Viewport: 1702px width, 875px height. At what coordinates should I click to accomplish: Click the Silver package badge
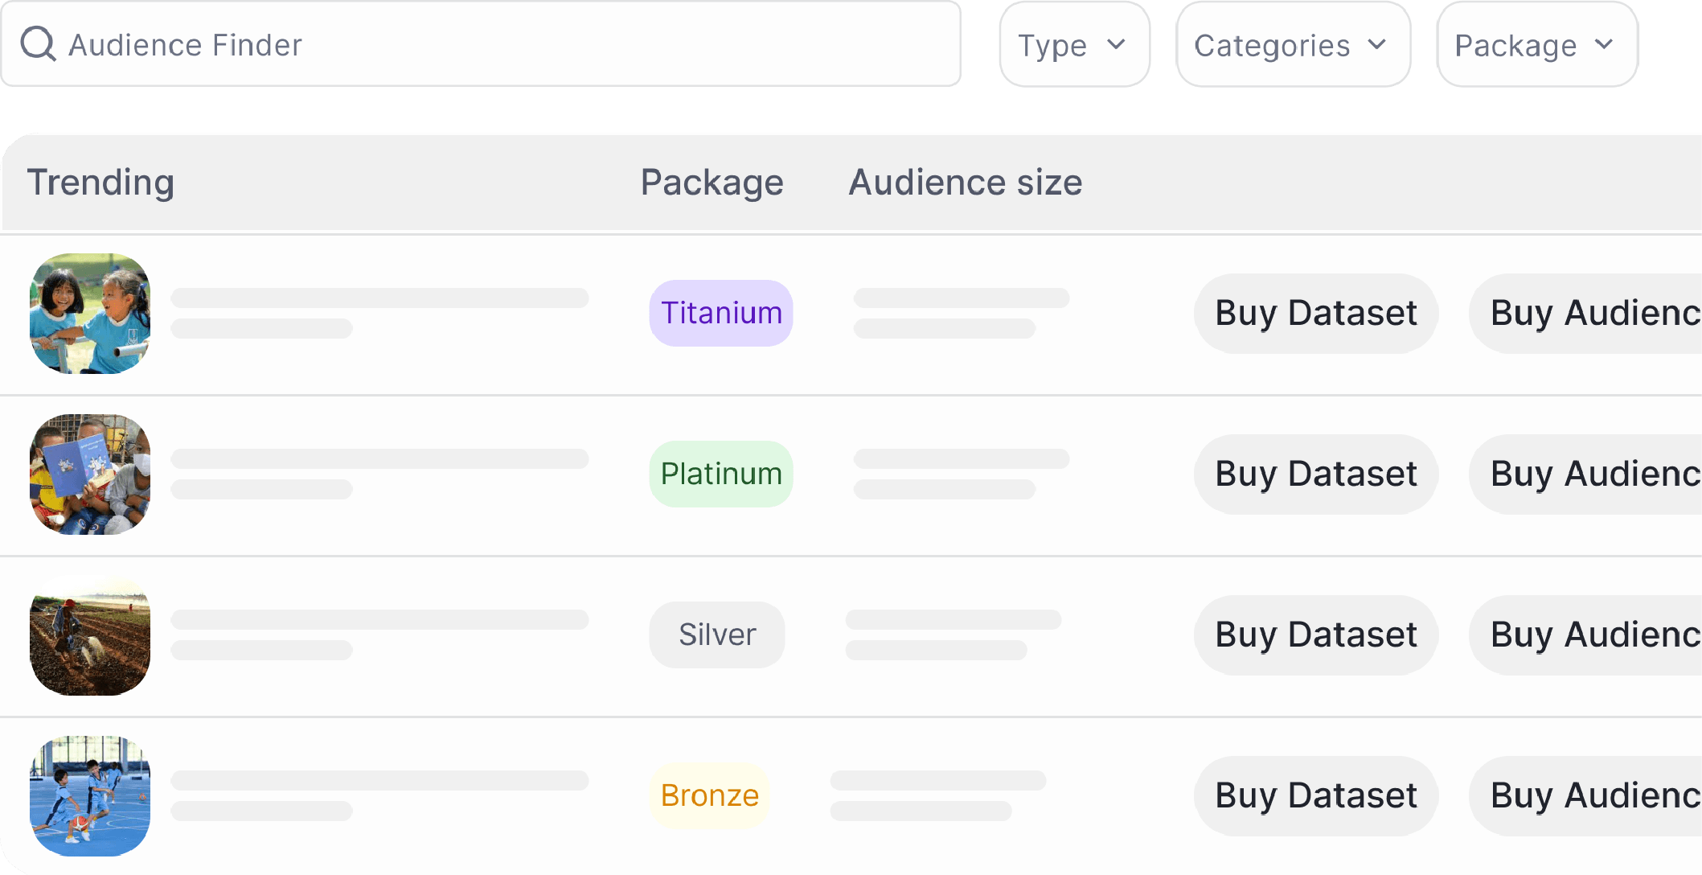click(717, 635)
